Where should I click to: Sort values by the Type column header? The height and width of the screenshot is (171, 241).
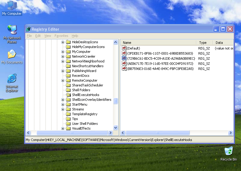(x=205, y=43)
